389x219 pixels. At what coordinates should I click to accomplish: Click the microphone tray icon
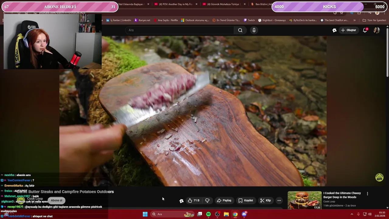[358, 214]
